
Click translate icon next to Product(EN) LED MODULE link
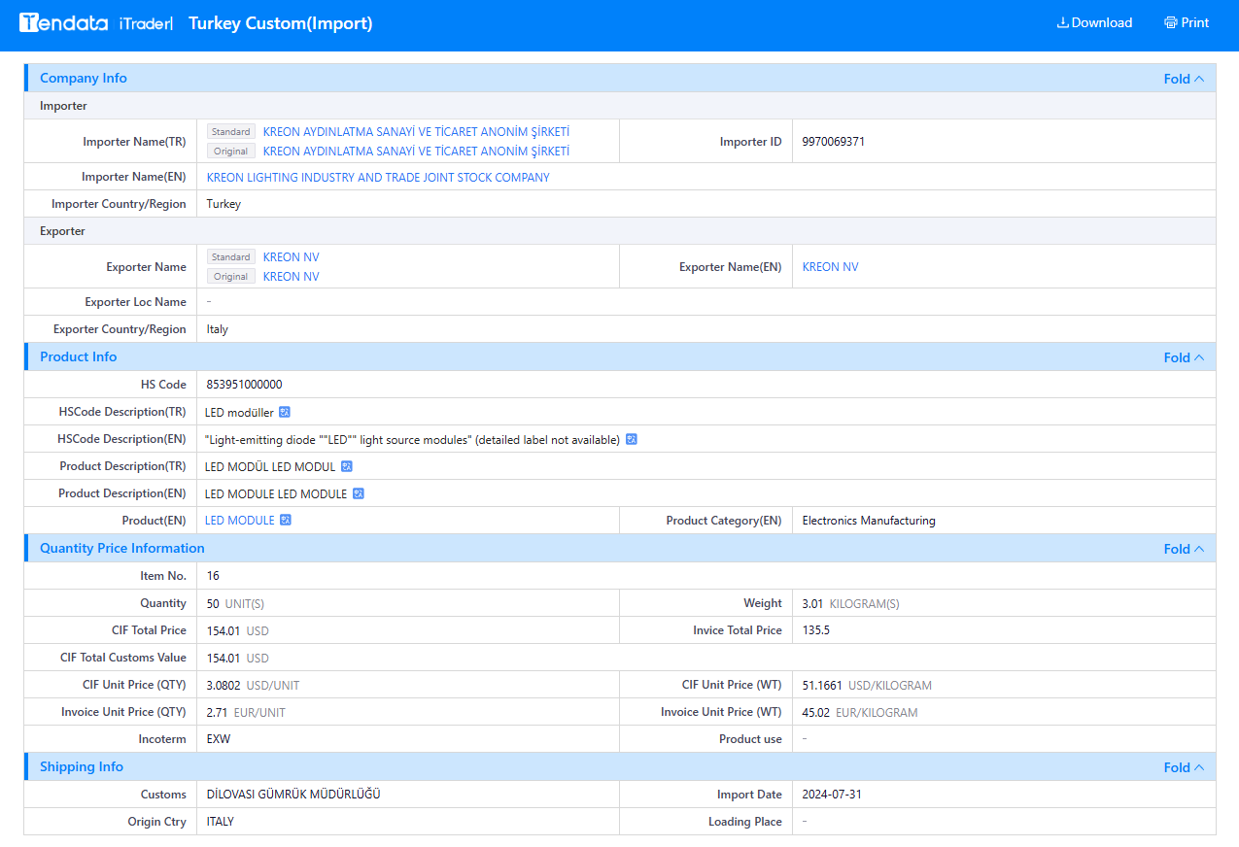tap(286, 521)
